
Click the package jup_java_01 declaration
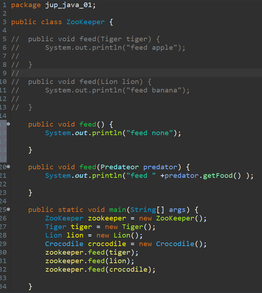53,5
